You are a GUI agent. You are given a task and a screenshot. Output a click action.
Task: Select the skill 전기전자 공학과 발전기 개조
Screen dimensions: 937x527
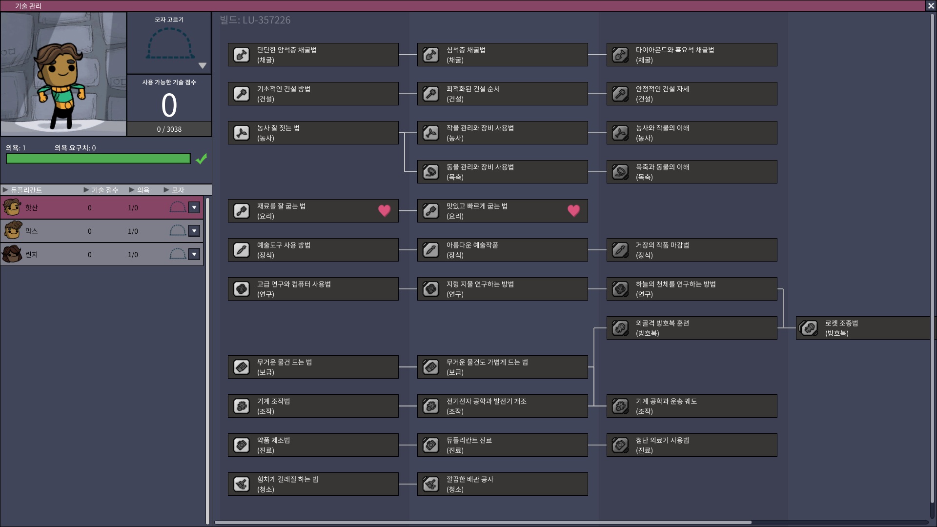point(503,406)
